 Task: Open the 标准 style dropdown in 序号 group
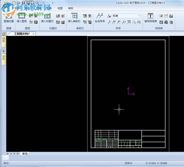(x=139, y=16)
